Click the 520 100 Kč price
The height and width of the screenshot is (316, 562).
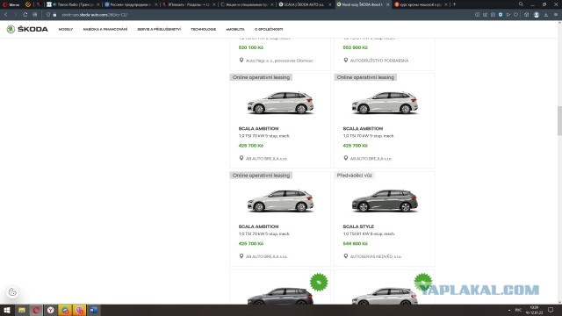click(251, 47)
